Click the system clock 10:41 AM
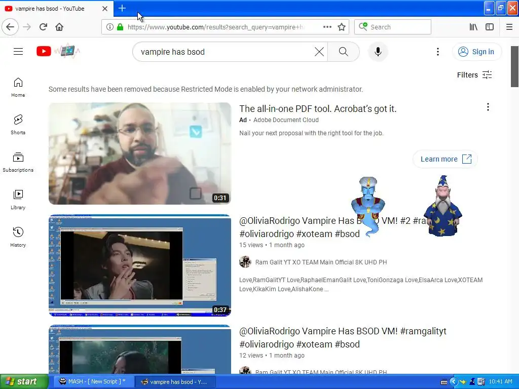Viewport: 519px width, 389px height. pos(500,382)
